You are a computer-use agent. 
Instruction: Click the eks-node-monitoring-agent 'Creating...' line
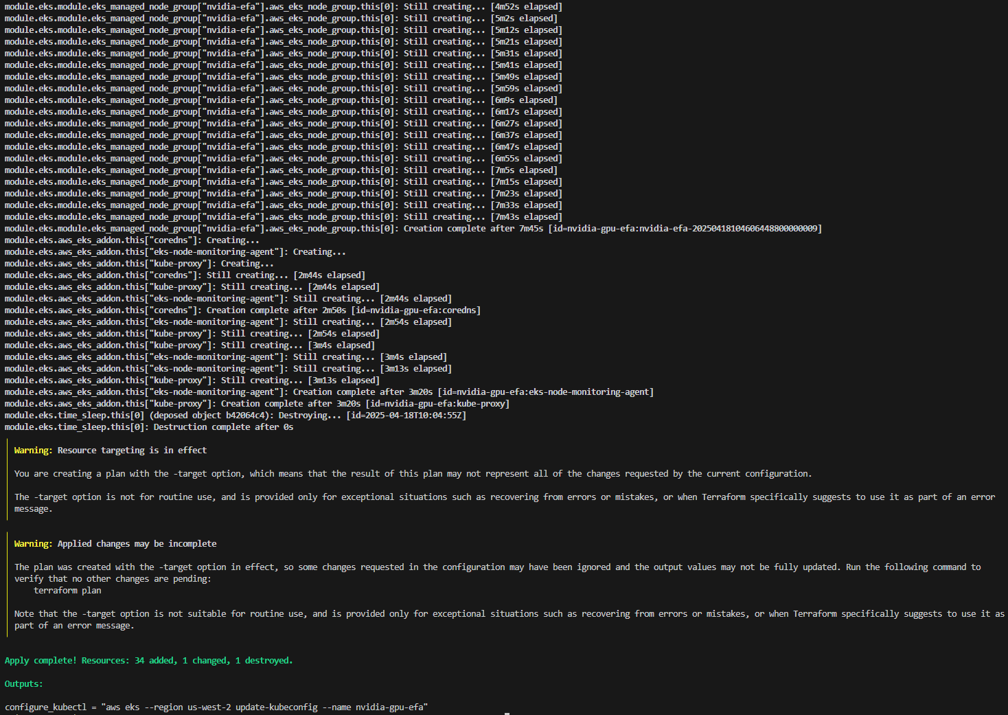(x=175, y=252)
